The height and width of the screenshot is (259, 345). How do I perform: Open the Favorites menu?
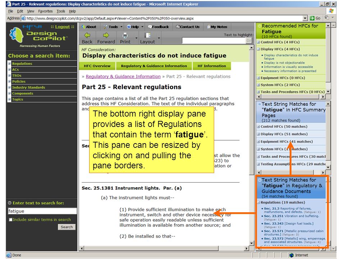click(45, 11)
